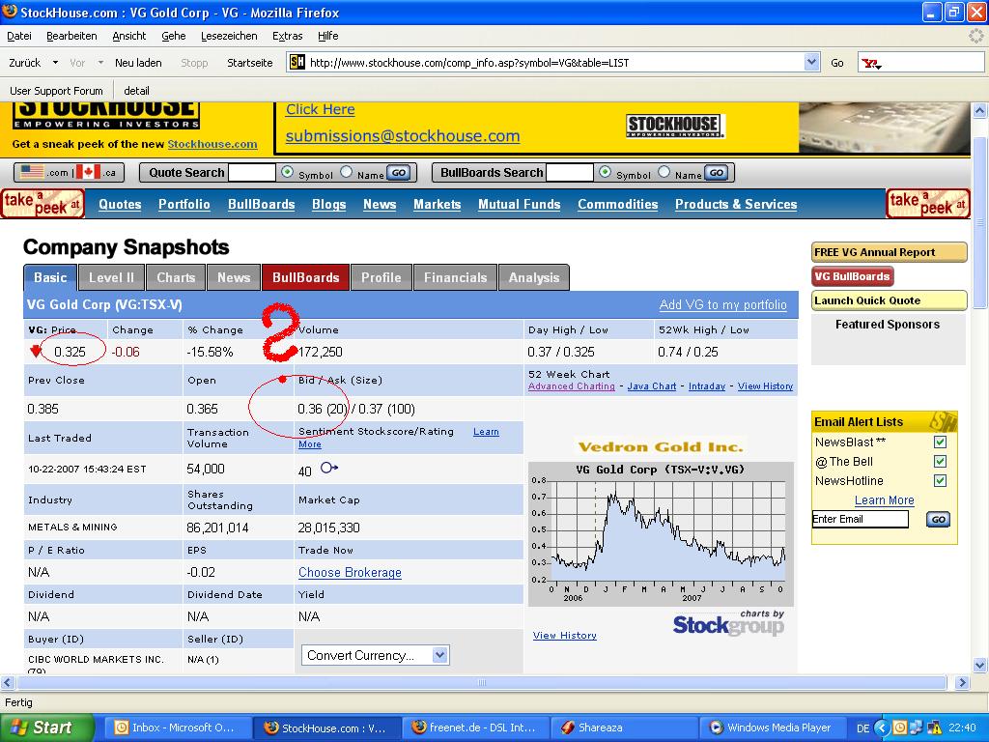The height and width of the screenshot is (742, 989).
Task: Open the address bar URL history dropdown
Action: pos(811,63)
